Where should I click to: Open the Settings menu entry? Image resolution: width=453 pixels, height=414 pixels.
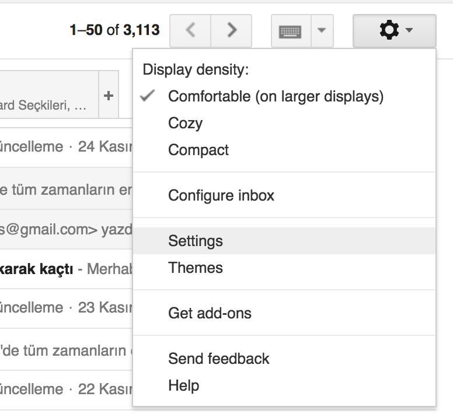click(196, 241)
